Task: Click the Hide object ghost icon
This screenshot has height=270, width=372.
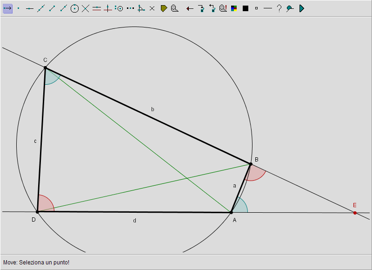Action: 174,8
